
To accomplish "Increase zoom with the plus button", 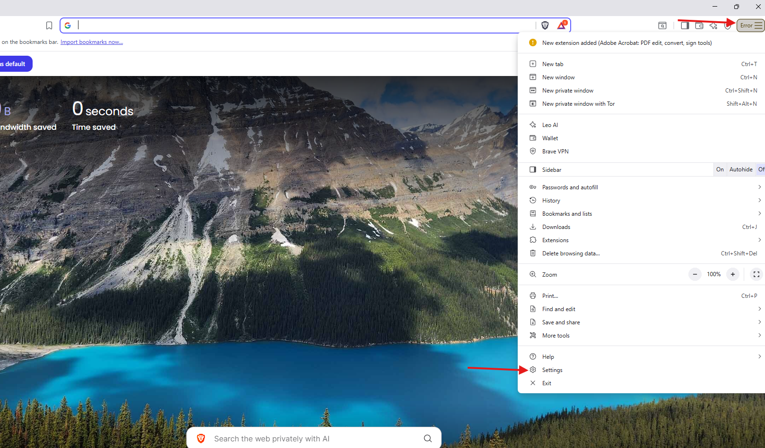I will pyautogui.click(x=732, y=274).
